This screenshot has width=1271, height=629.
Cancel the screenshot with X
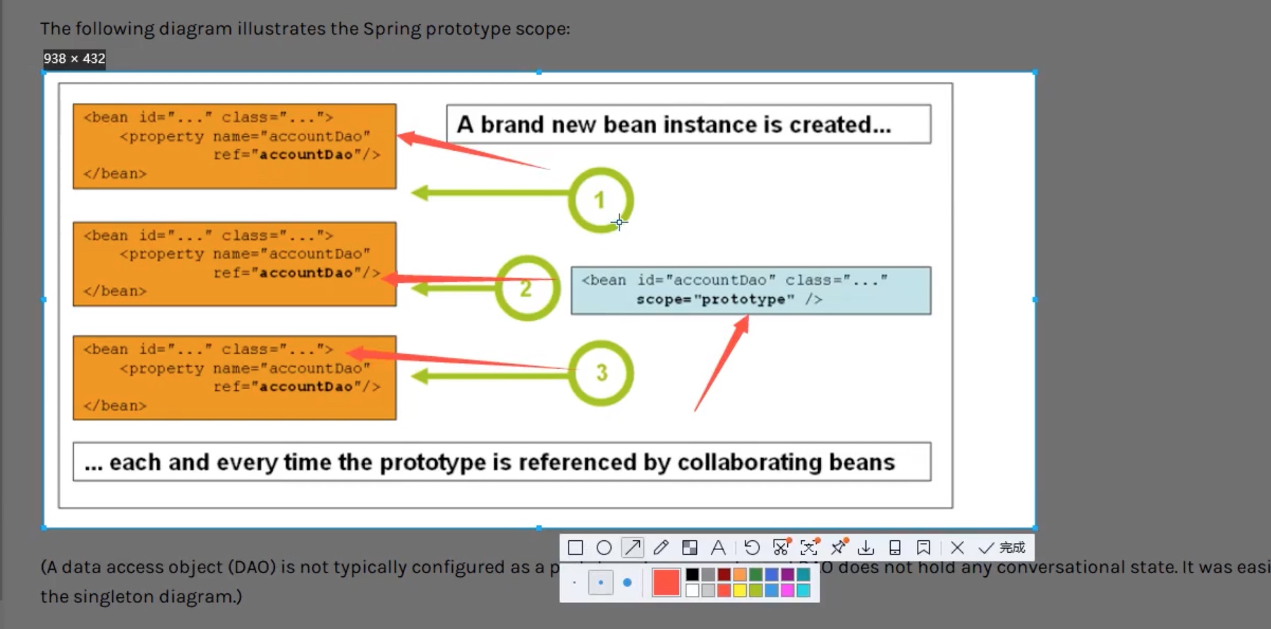957,548
